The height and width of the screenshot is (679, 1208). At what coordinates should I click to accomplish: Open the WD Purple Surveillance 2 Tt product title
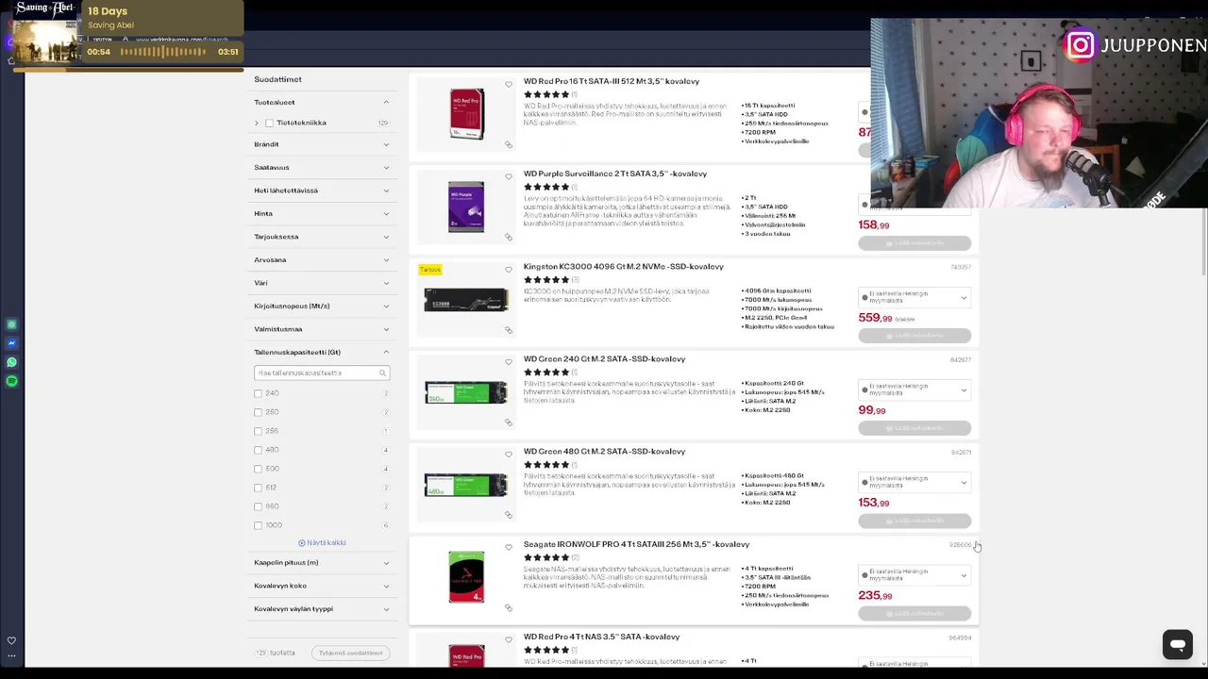[615, 174]
